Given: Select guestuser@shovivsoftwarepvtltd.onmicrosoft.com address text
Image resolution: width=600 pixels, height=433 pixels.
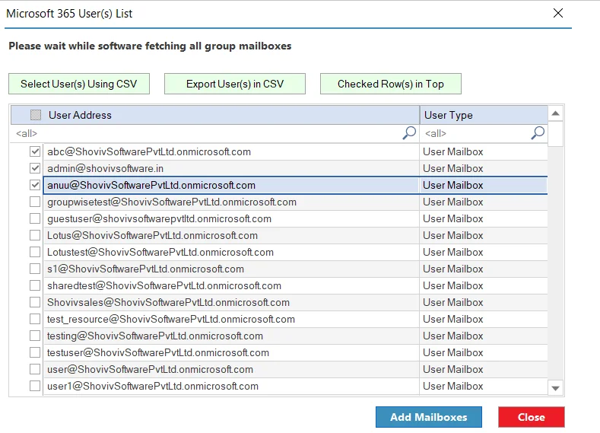Looking at the screenshot, I should click(159, 218).
